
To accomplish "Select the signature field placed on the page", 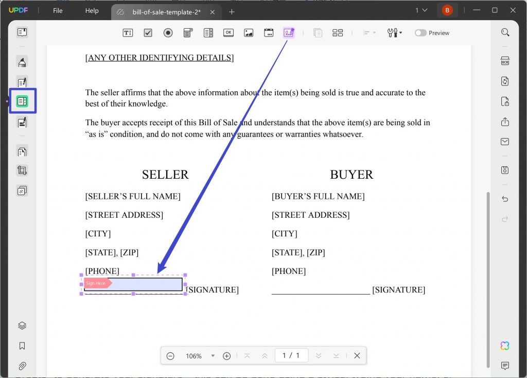I will 133,284.
